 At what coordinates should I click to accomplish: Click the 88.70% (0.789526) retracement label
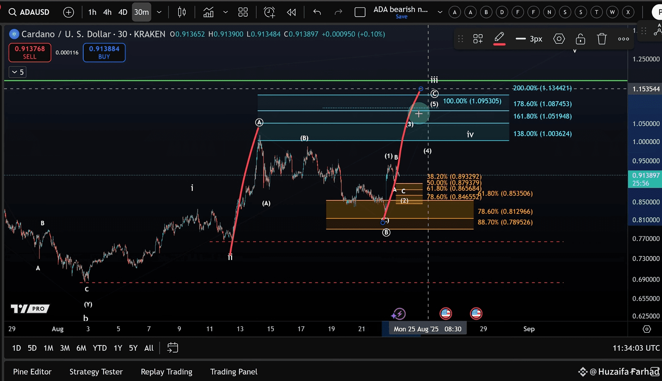coord(505,222)
